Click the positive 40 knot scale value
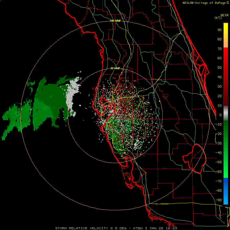Screen dimensions: 230x230 (x=220, y=77)
